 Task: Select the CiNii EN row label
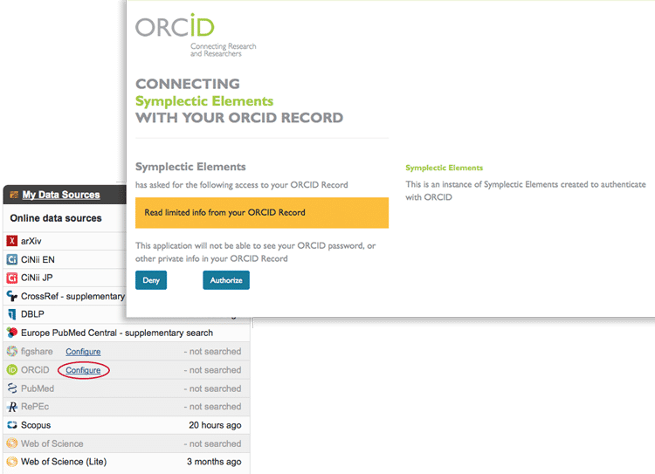[x=38, y=259]
